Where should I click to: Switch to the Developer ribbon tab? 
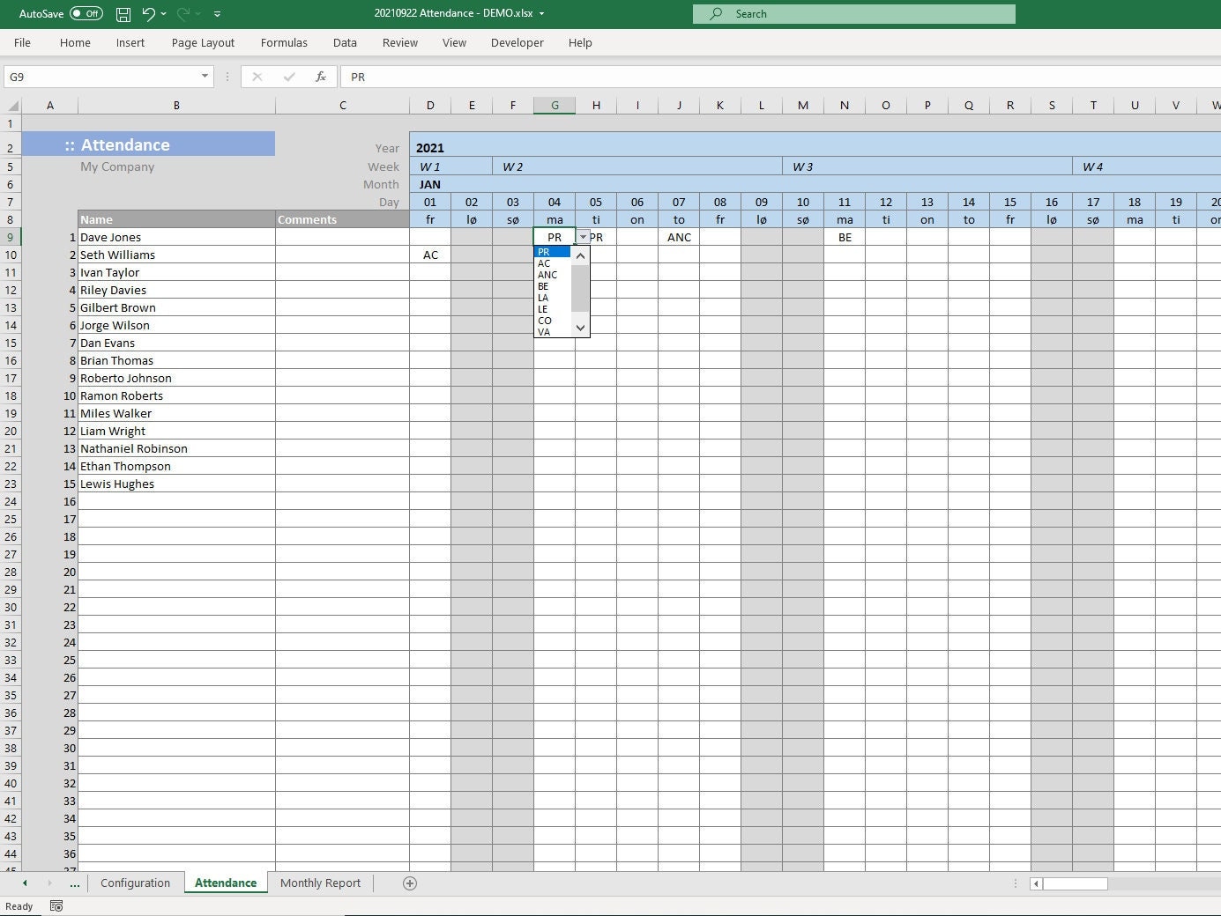(x=517, y=42)
